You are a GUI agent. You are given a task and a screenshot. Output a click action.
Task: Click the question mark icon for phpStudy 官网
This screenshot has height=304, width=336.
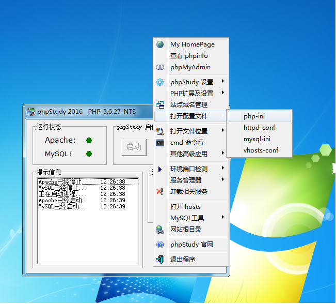[160, 245]
